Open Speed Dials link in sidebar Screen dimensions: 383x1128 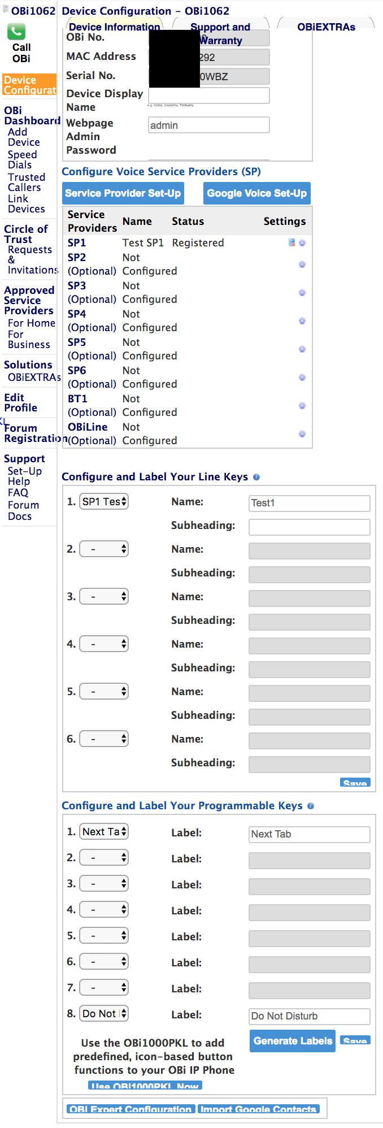[23, 159]
